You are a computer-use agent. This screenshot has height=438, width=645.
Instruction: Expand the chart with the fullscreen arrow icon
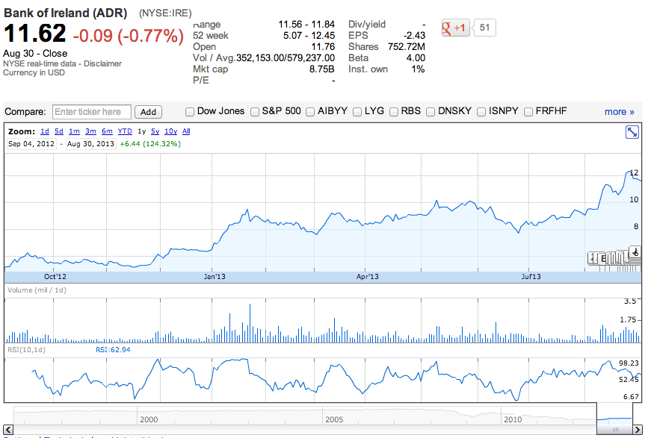point(632,132)
